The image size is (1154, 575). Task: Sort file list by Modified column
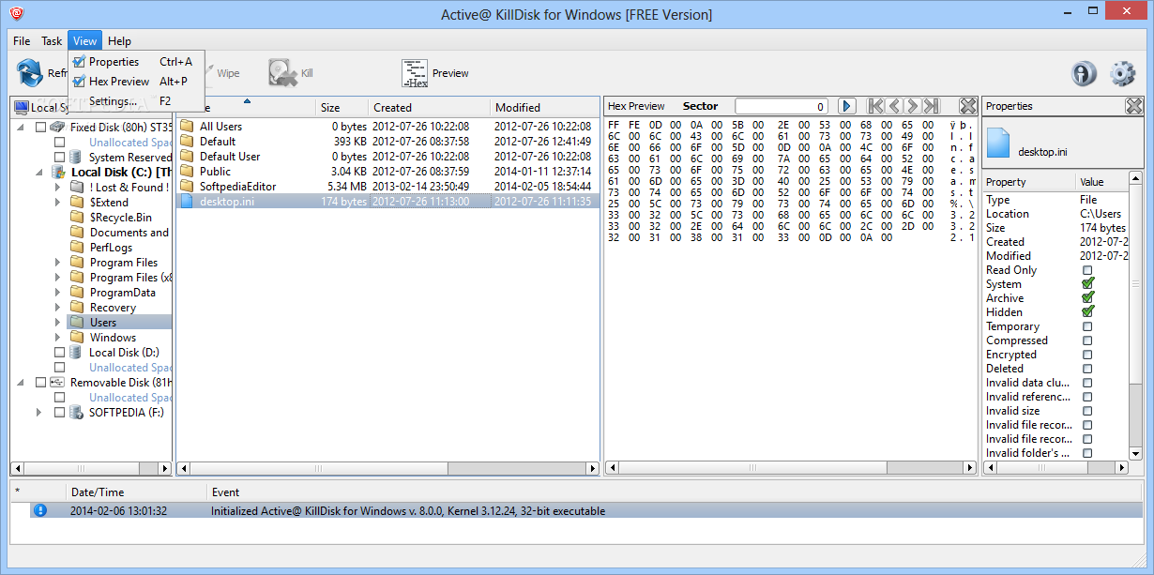tap(544, 107)
